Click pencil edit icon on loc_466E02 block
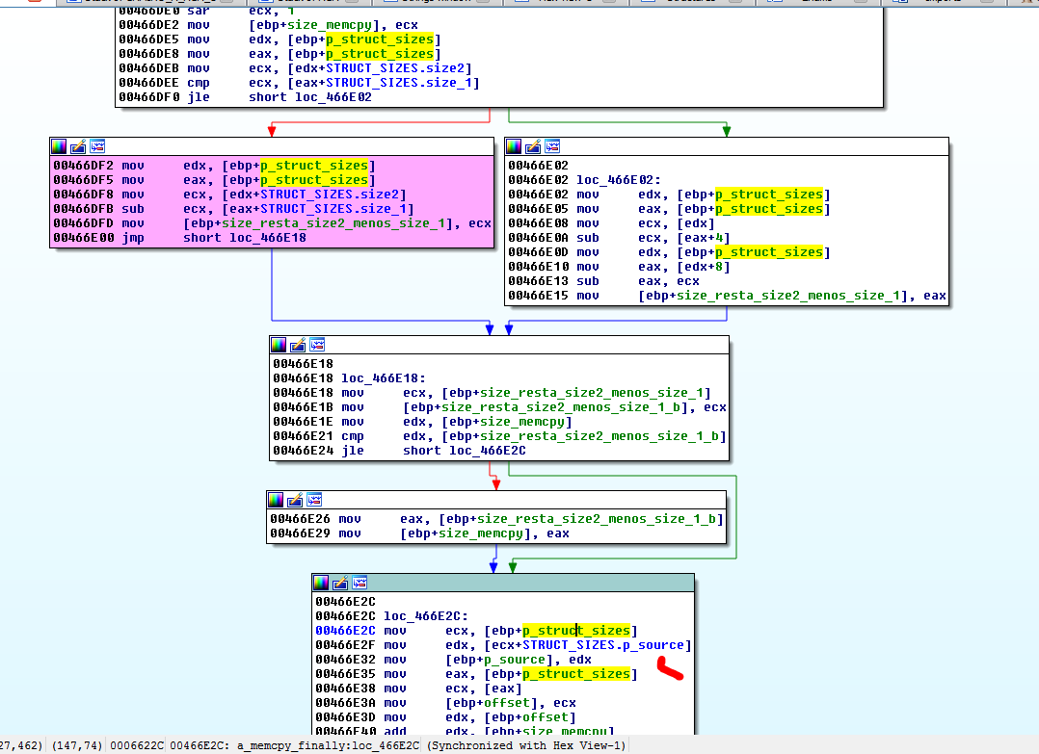1039x754 pixels. [533, 146]
